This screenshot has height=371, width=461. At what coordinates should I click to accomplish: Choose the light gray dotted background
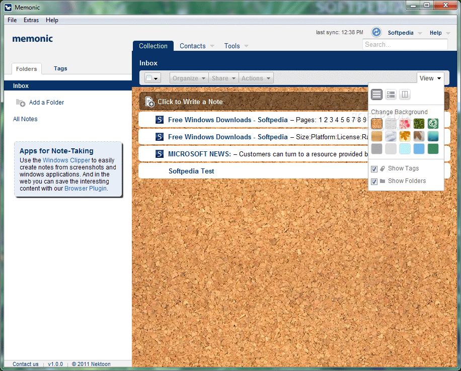[391, 149]
